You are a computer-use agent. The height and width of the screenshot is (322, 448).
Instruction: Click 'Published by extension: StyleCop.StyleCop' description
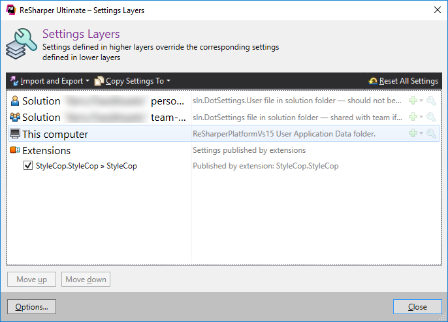[x=265, y=166]
